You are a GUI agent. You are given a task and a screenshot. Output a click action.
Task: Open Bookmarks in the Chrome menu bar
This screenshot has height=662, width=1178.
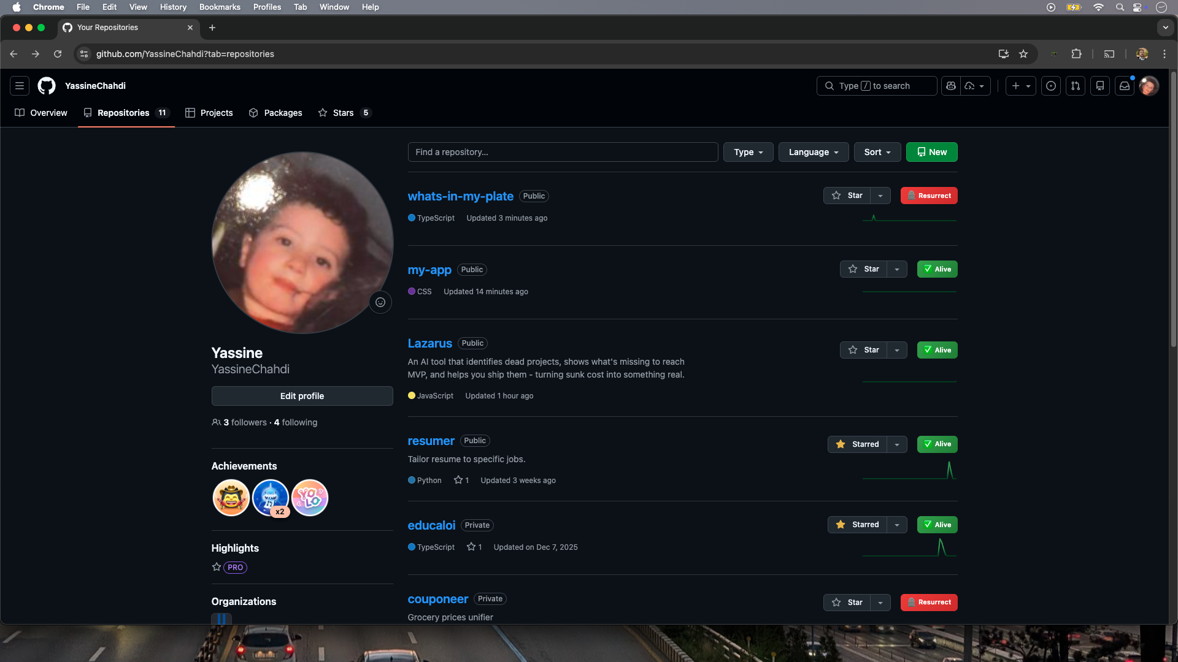click(219, 7)
